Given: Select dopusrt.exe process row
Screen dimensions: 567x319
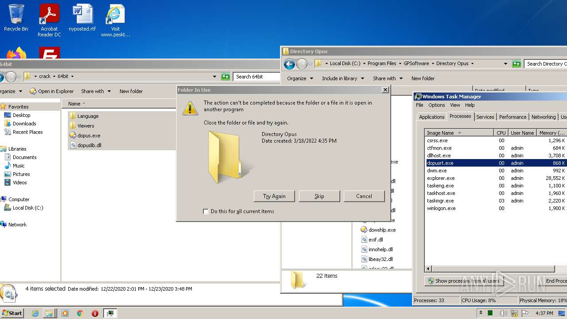Looking at the screenshot, I should pyautogui.click(x=496, y=163).
